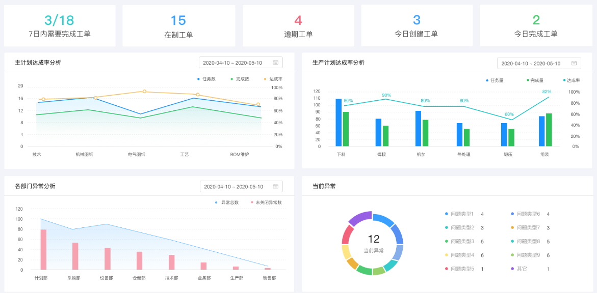Toggle 完成量 legend in 生产计划达成率分析 chart
The width and height of the screenshot is (597, 293).
(x=535, y=80)
